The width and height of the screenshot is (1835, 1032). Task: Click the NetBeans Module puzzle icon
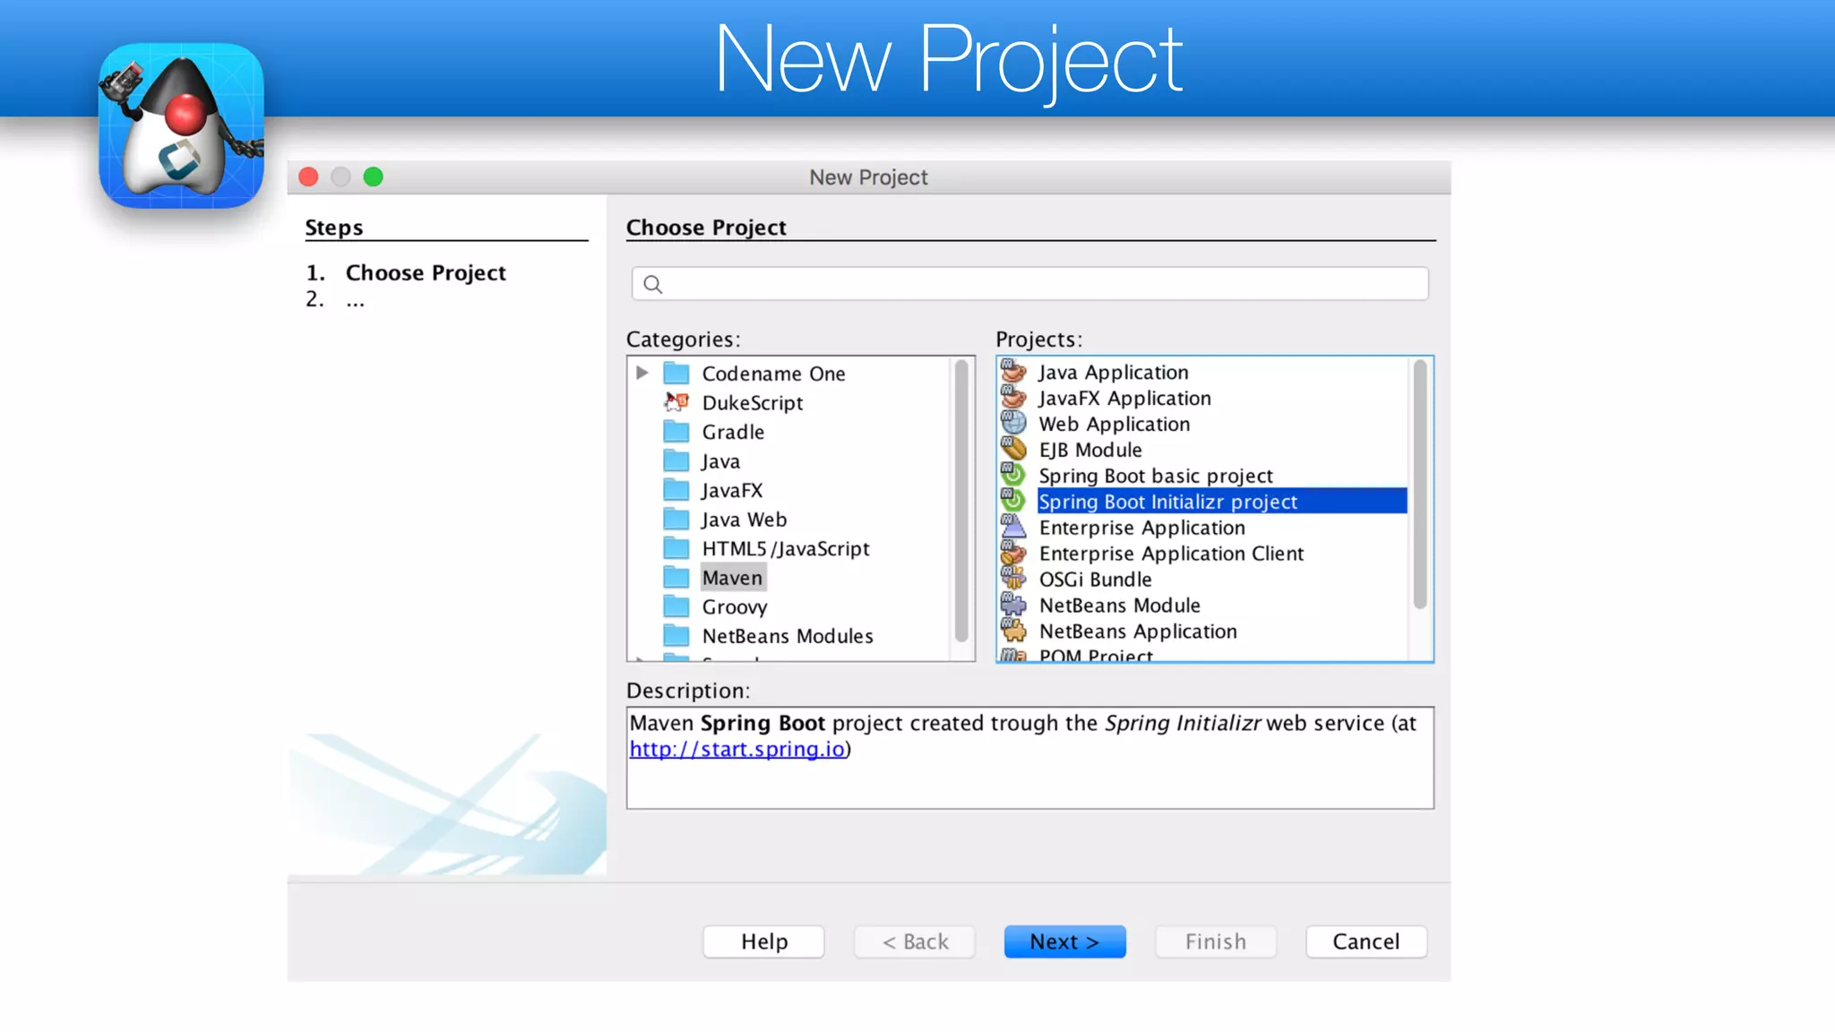pos(1013,605)
